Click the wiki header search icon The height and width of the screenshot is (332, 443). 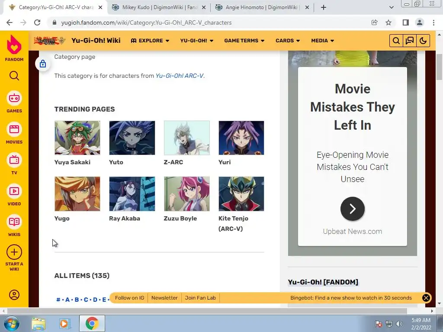(396, 41)
